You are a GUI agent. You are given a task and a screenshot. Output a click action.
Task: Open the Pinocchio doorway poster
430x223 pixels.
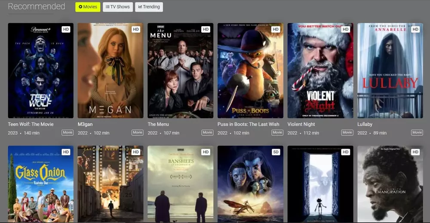coord(320,184)
